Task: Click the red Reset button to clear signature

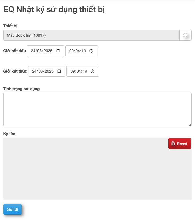Action: click(x=179, y=144)
